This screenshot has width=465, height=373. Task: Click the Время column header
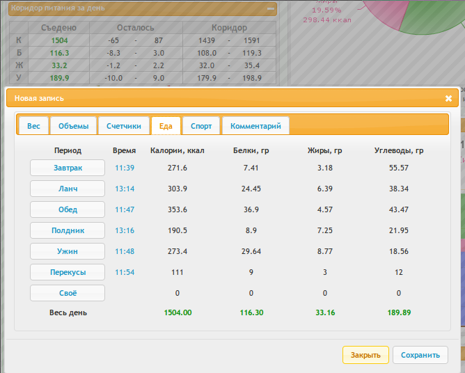click(x=125, y=150)
